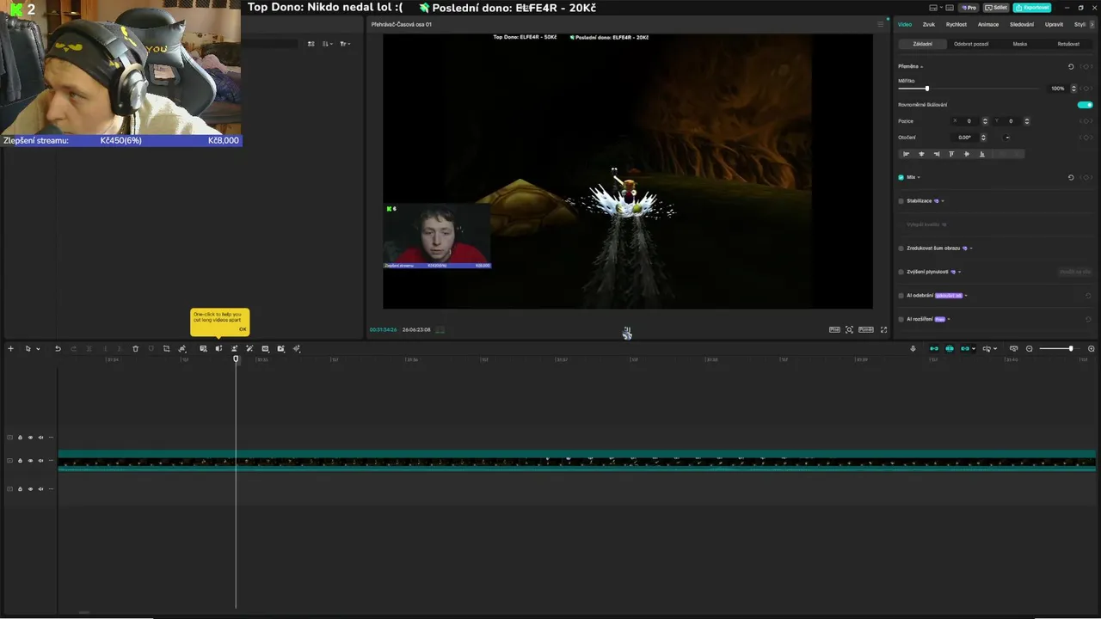The image size is (1101, 619).
Task: Open the Animace tab
Action: pyautogui.click(x=988, y=24)
